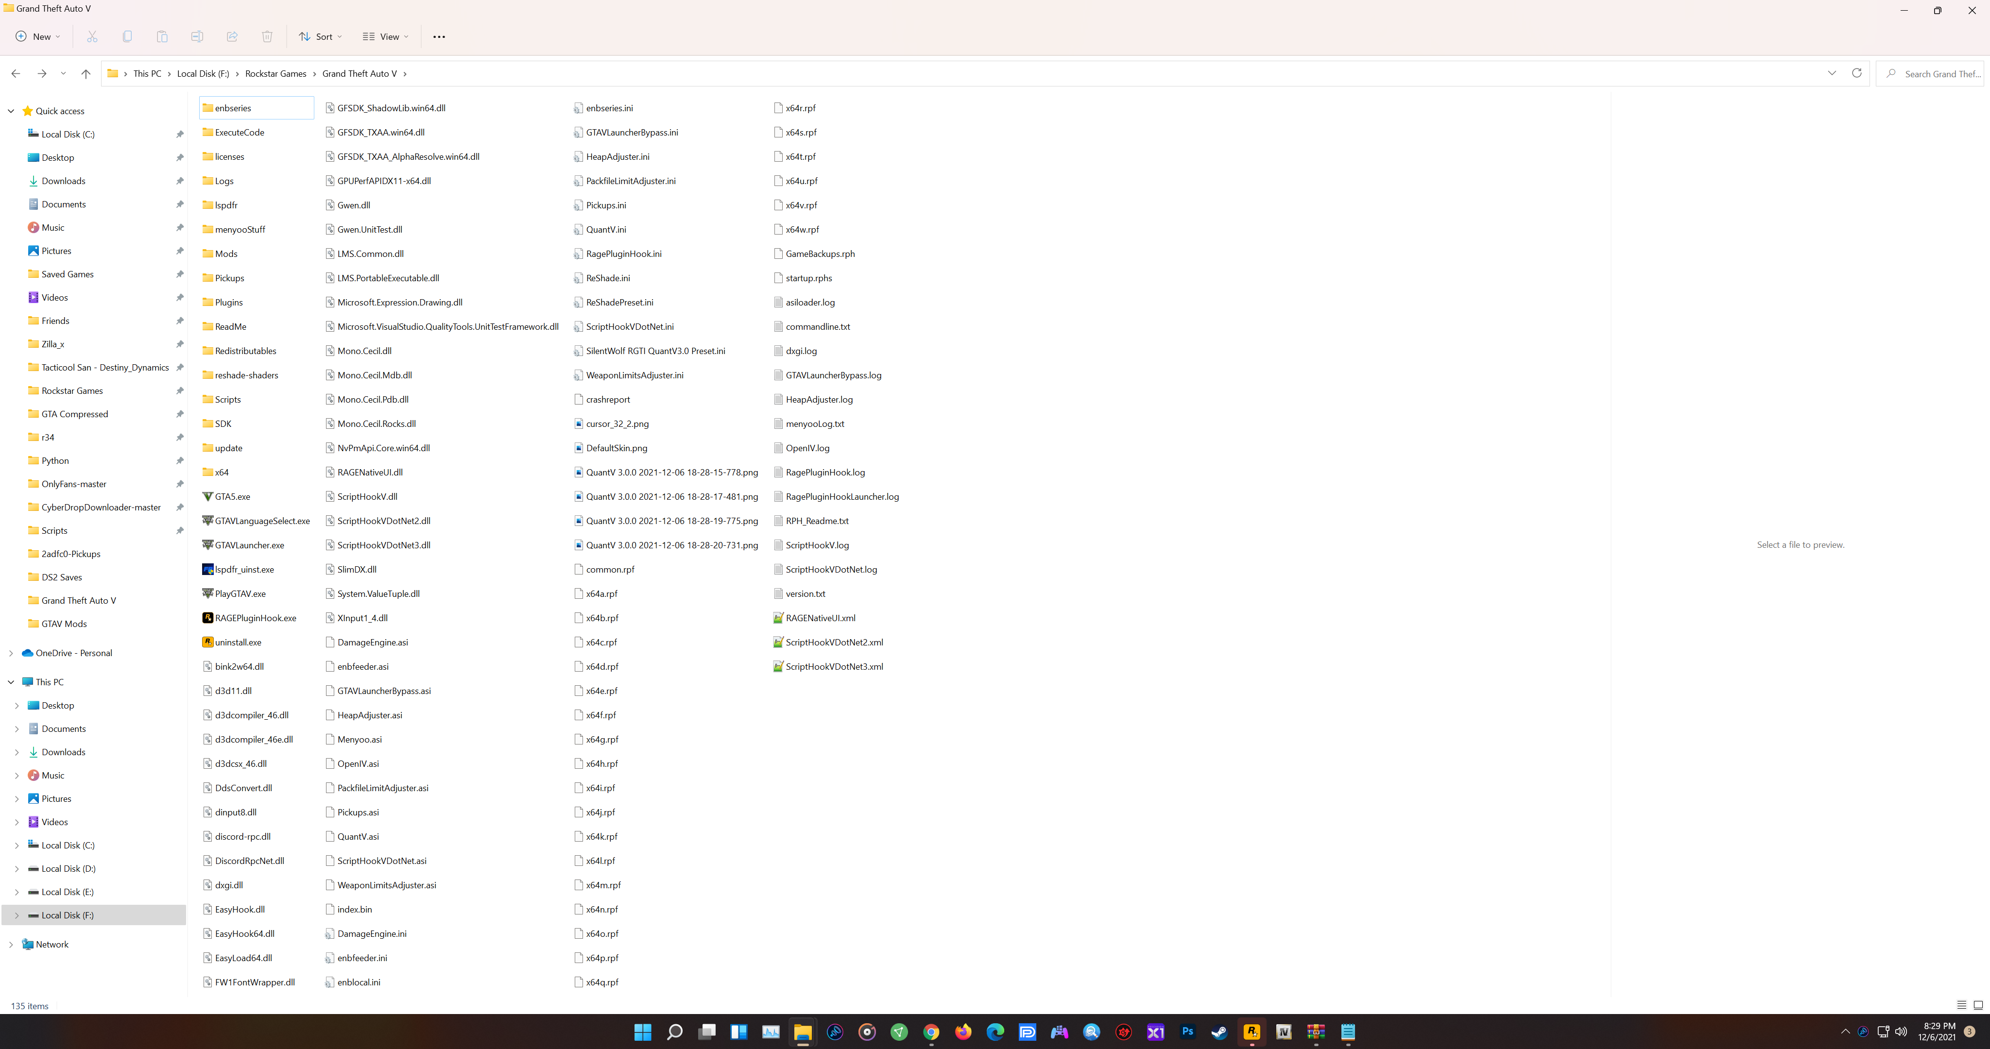Click the Paste clipboard toolbar icon
The height and width of the screenshot is (1049, 1990).
(162, 36)
